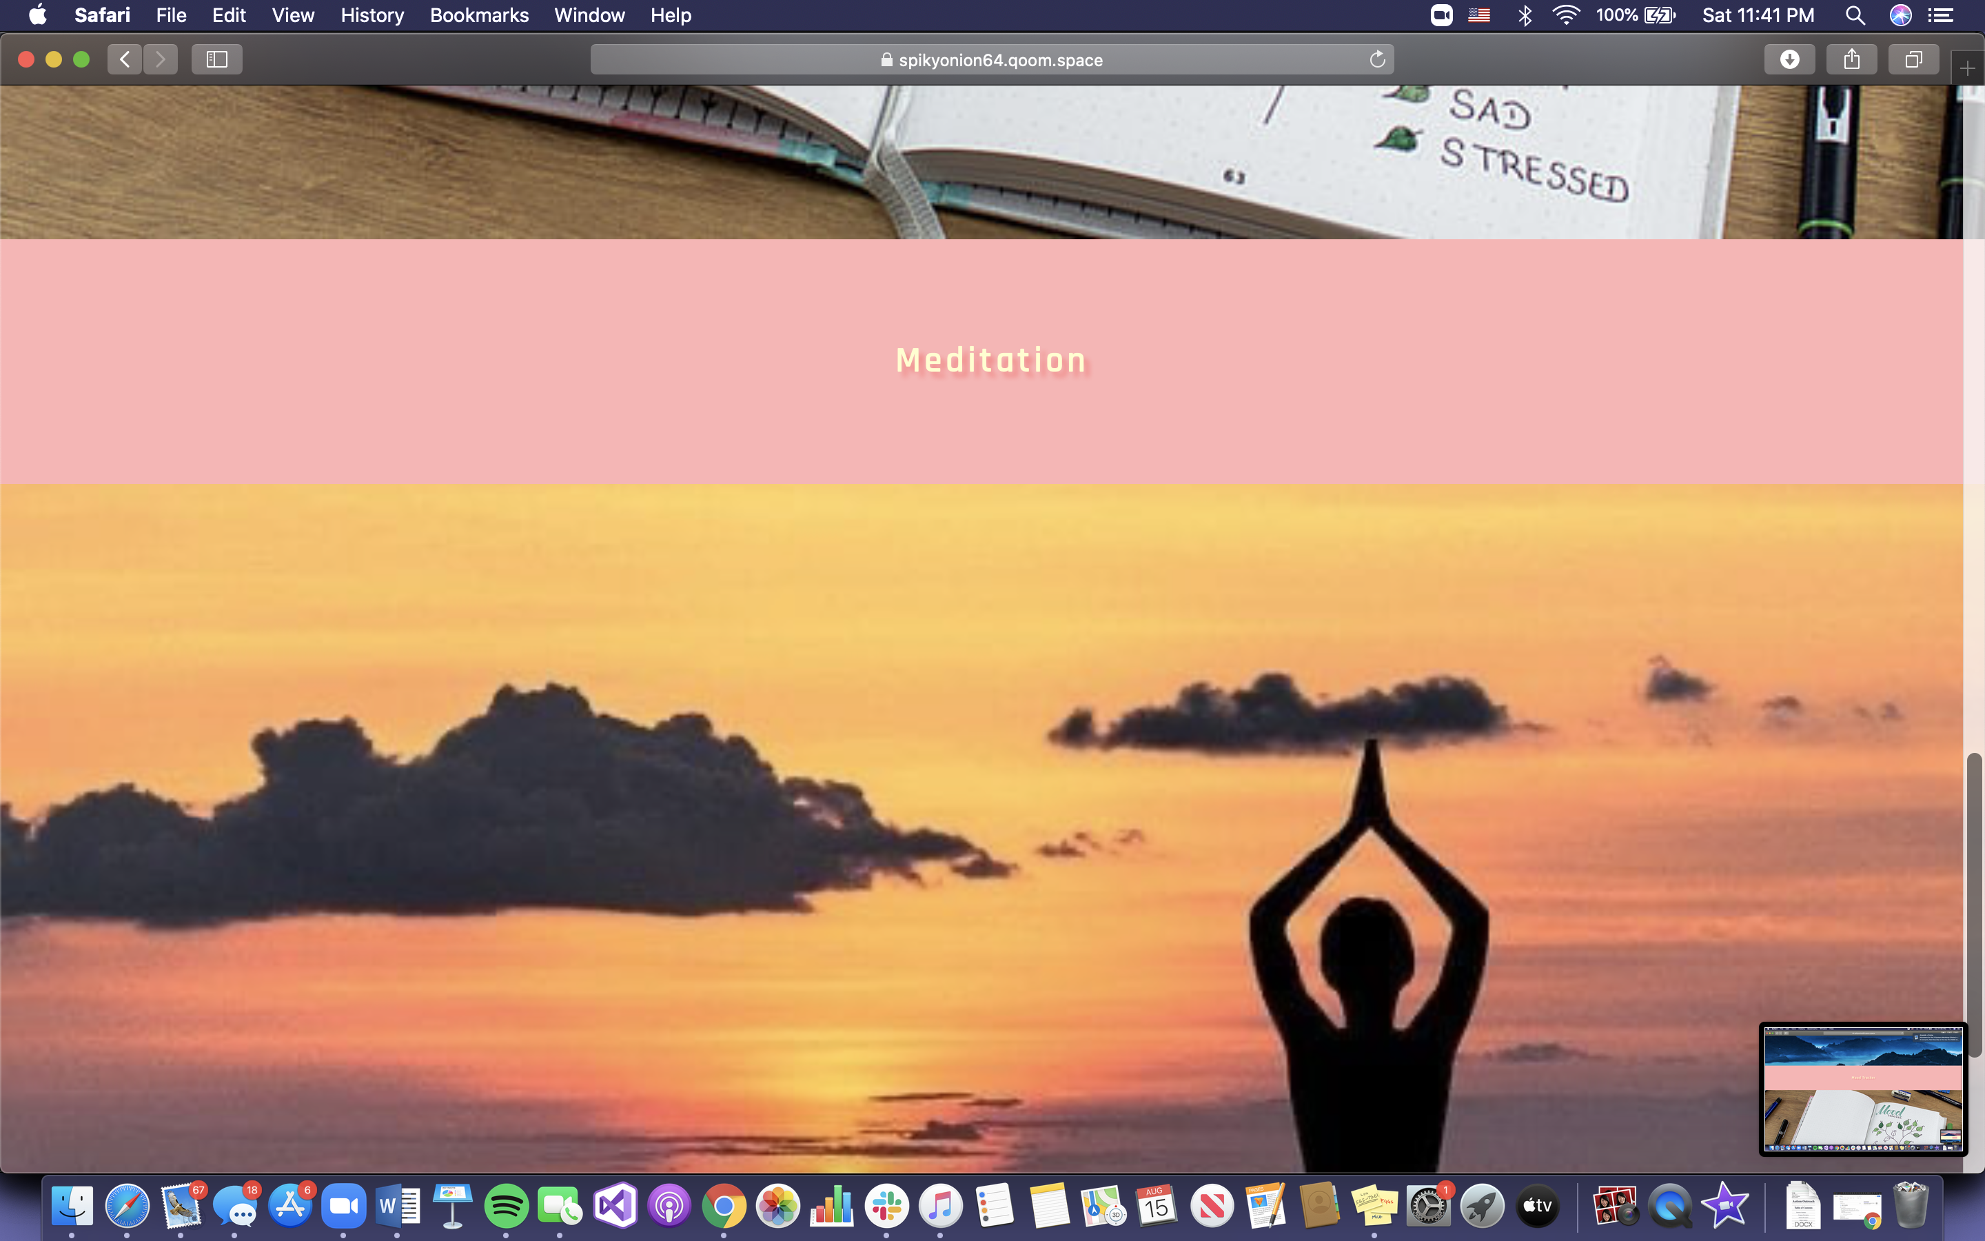
Task: Launch Spotify from the Dock
Action: tap(506, 1206)
